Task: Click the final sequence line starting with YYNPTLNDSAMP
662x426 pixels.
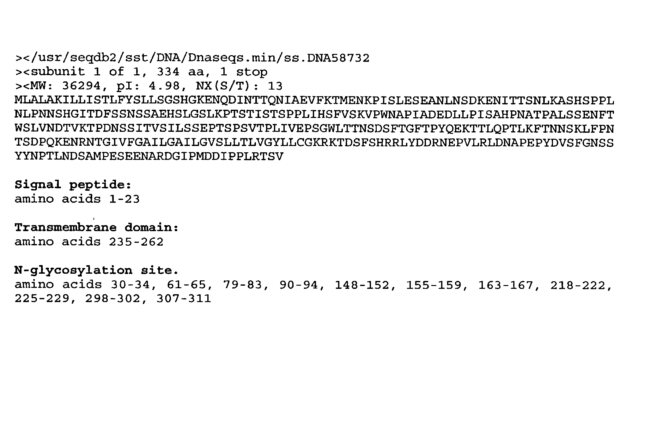Action: 149,156
